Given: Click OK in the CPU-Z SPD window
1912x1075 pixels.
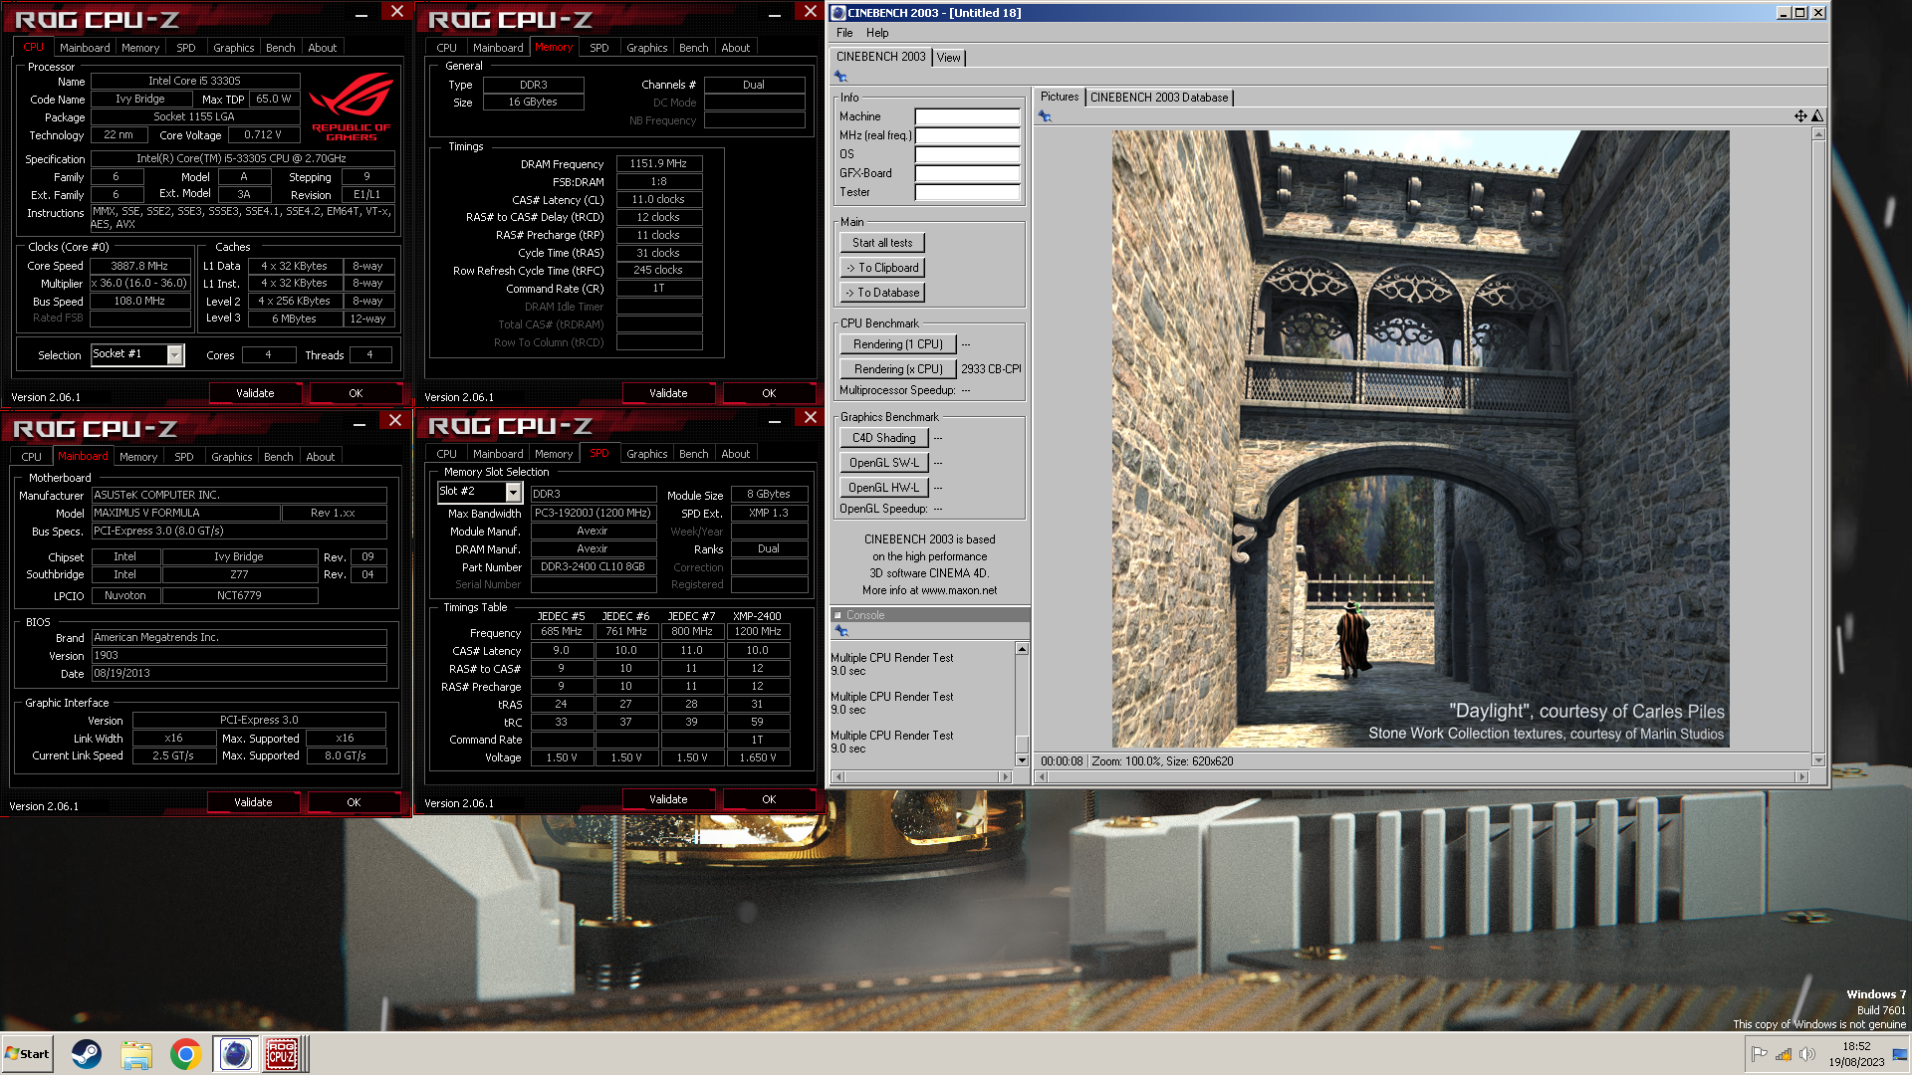Looking at the screenshot, I should pos(769,799).
